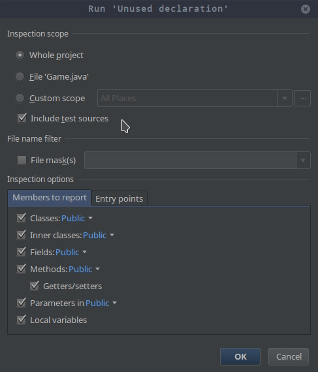Open Fields Public visibility dropdown
This screenshot has width=318, height=372.
[71, 252]
